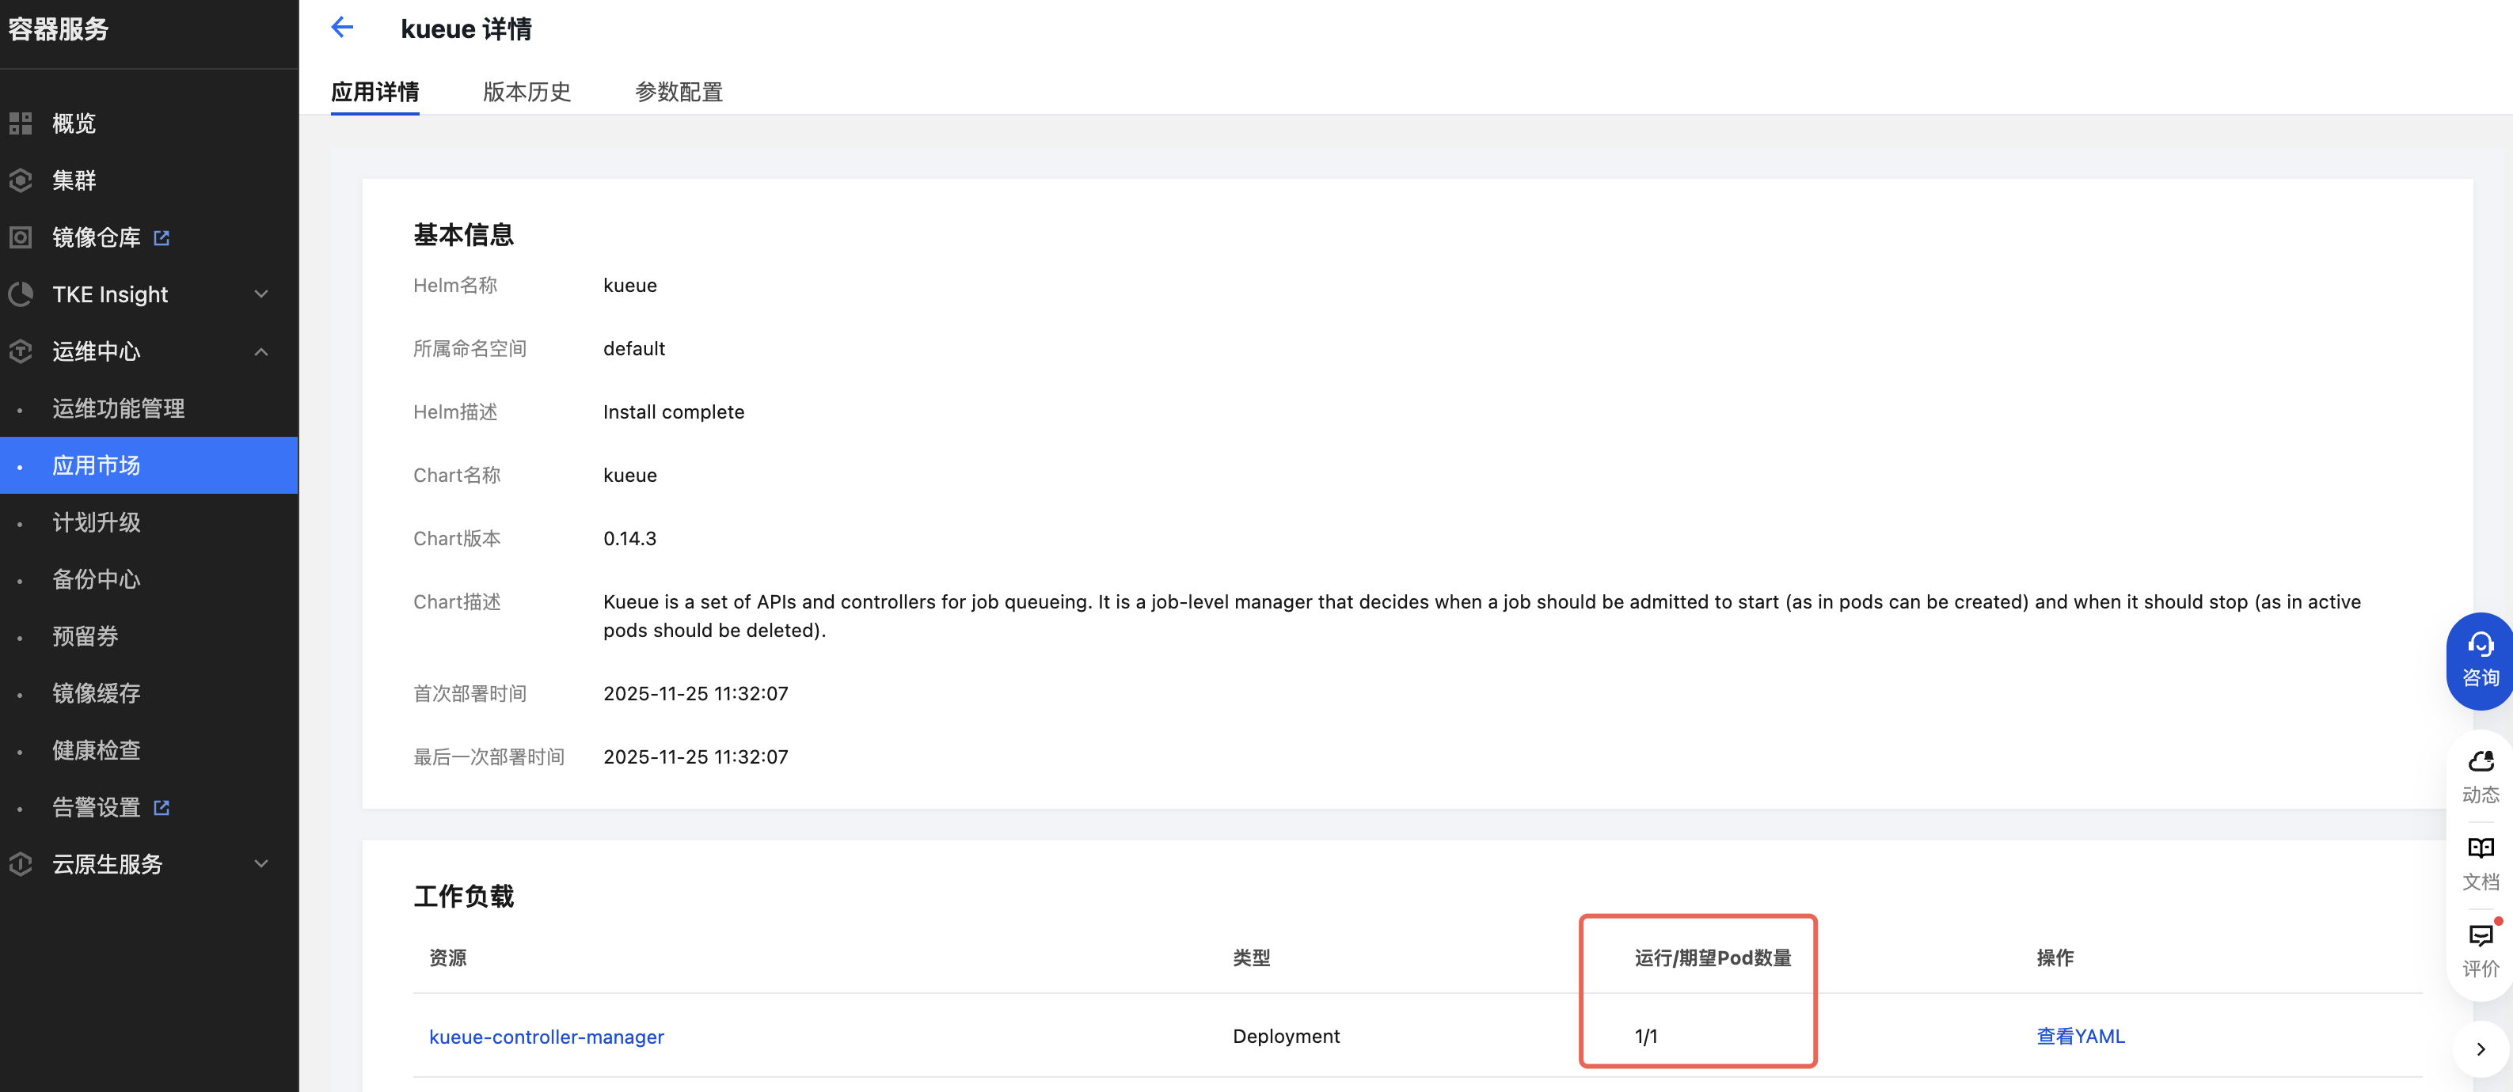Switch to the 版本历史 tab

[527, 92]
